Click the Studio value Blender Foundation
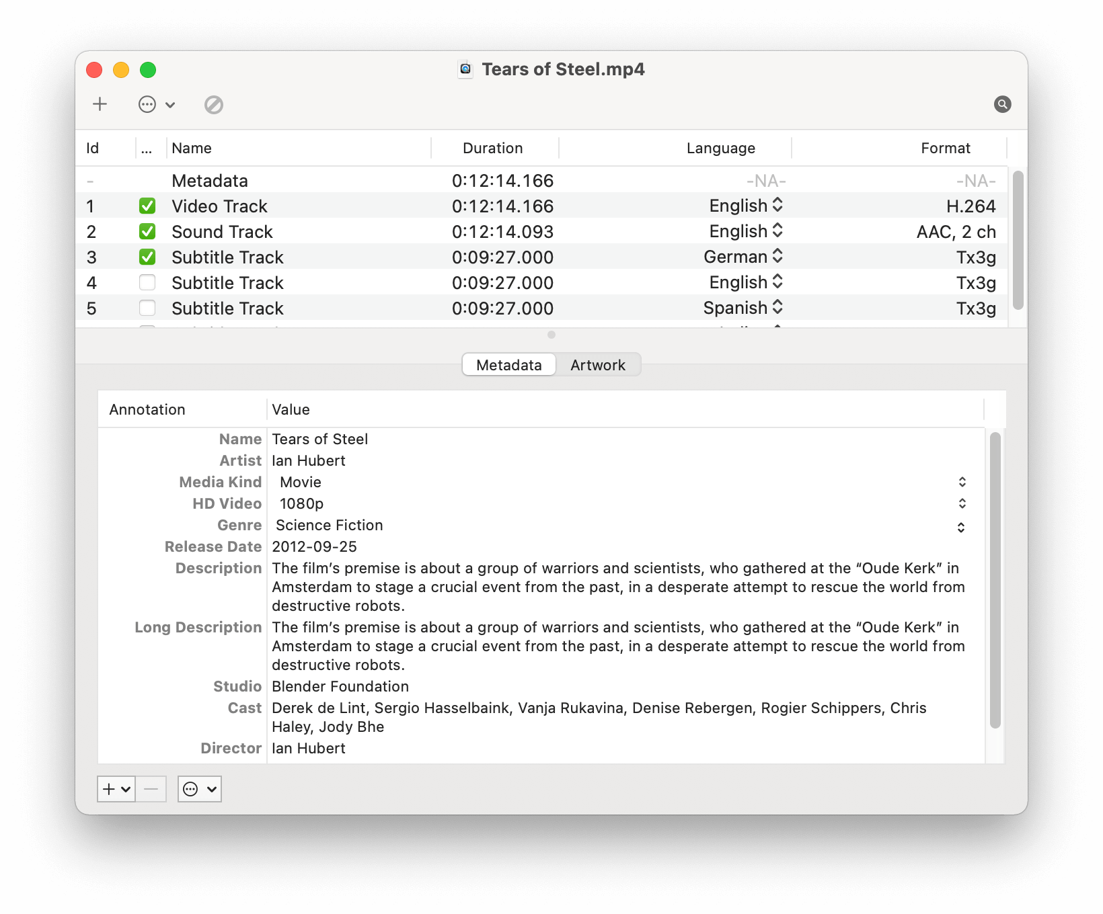Screen dimensions: 1103x914 click(340, 686)
